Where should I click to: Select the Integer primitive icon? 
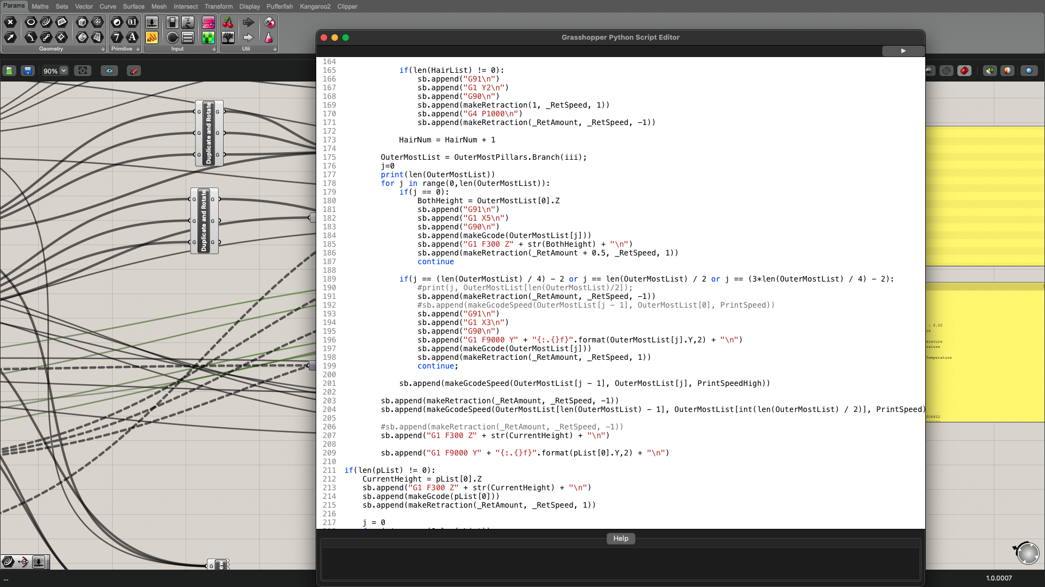116,38
